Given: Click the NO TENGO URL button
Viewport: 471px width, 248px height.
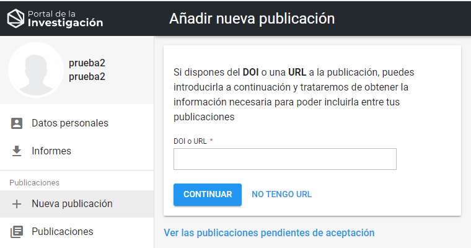Looking at the screenshot, I should click(281, 195).
